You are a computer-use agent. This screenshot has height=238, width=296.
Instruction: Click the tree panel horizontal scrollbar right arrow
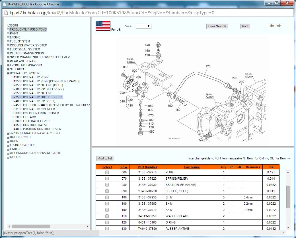point(87,227)
